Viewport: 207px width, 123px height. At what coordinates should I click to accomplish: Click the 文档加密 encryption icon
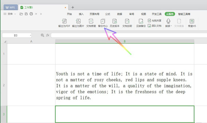[x=127, y=23]
